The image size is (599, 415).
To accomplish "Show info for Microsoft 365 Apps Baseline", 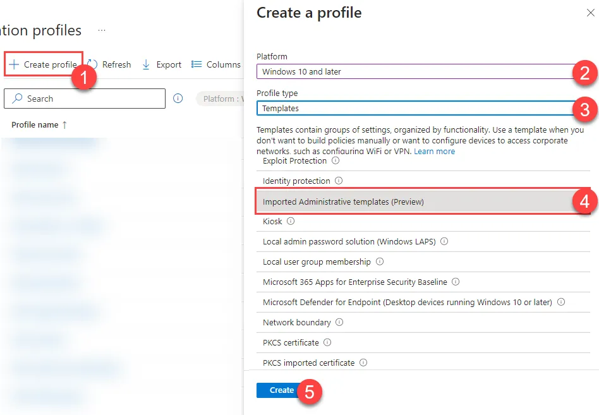I will pyautogui.click(x=456, y=282).
